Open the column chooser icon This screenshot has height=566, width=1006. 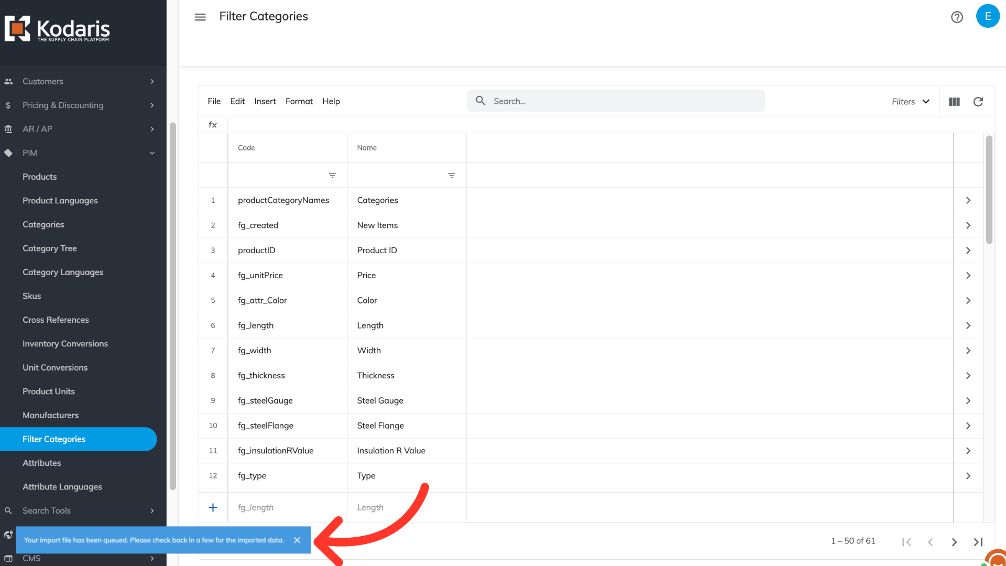pyautogui.click(x=954, y=102)
